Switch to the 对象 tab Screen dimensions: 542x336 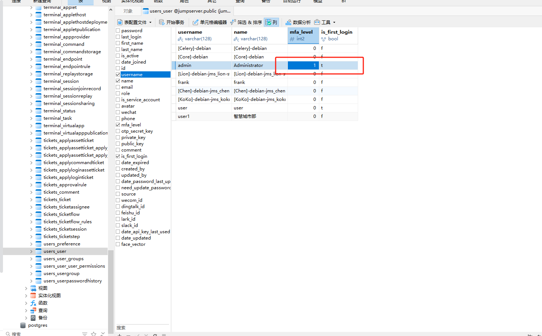tap(128, 11)
